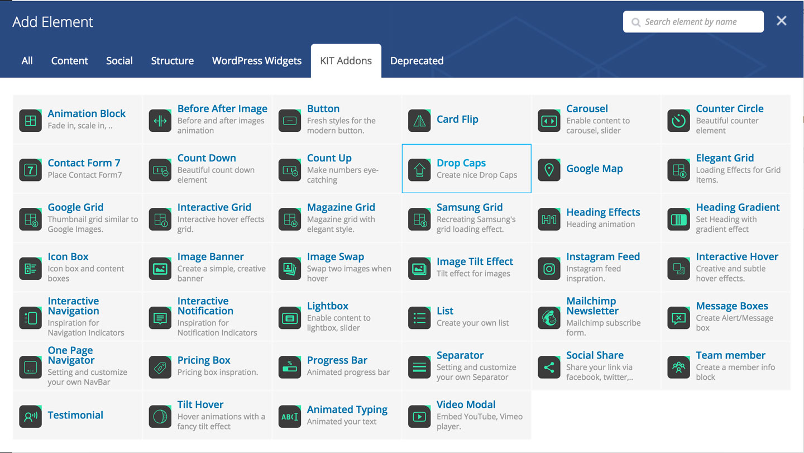Select the KIT Addons tab
The height and width of the screenshot is (453, 804).
pos(346,61)
